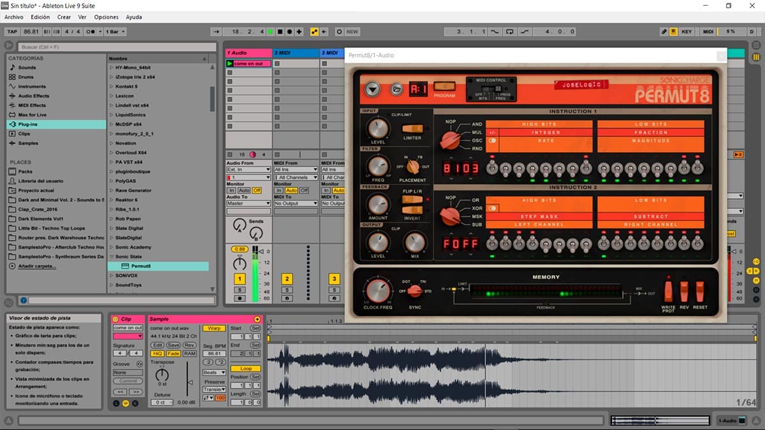The image size is (765, 430).
Task: Open warp mode Beats dropdown
Action: click(x=214, y=372)
